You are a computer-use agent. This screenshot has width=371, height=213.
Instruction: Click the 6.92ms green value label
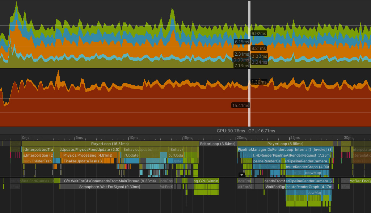click(x=258, y=33)
